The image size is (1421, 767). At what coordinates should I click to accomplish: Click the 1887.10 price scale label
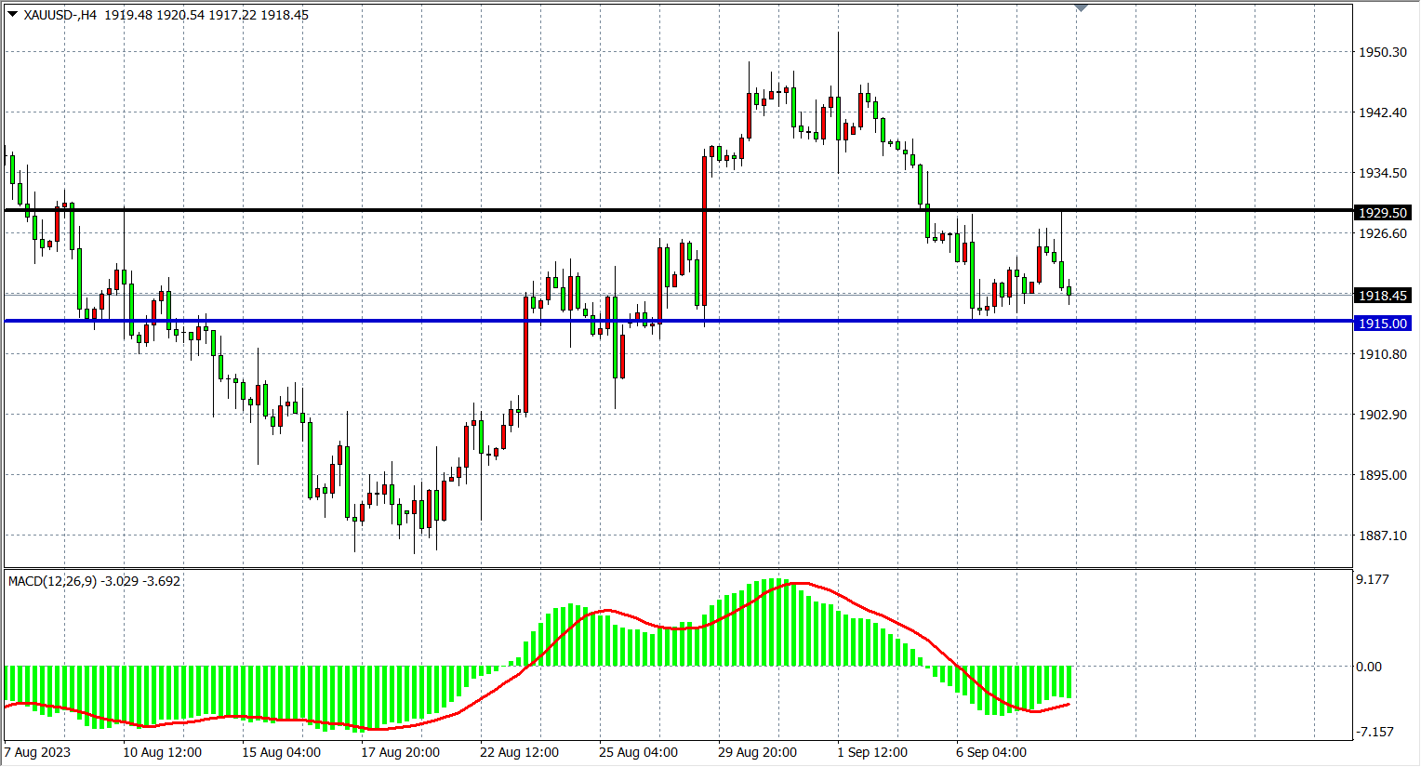(1383, 536)
